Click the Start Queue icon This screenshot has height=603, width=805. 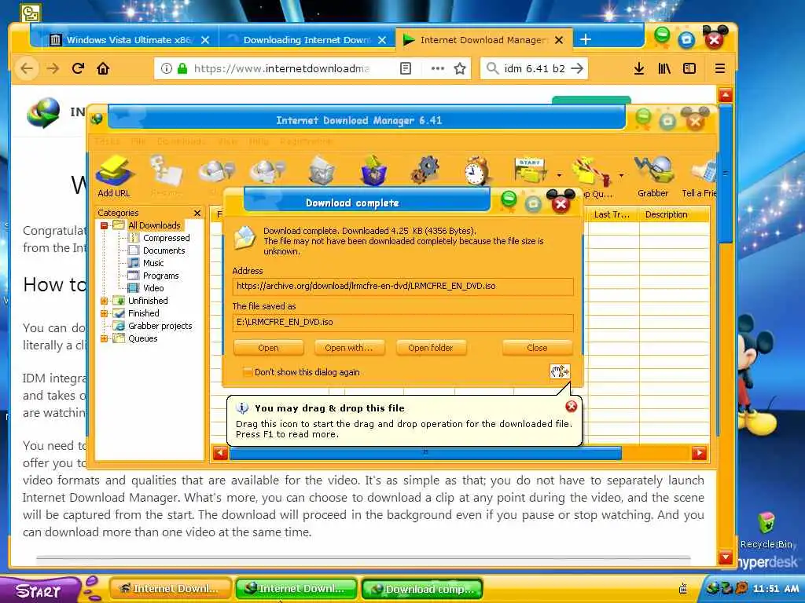tap(530, 170)
